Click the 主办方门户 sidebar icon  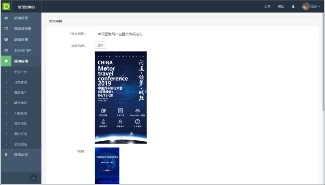(6, 50)
